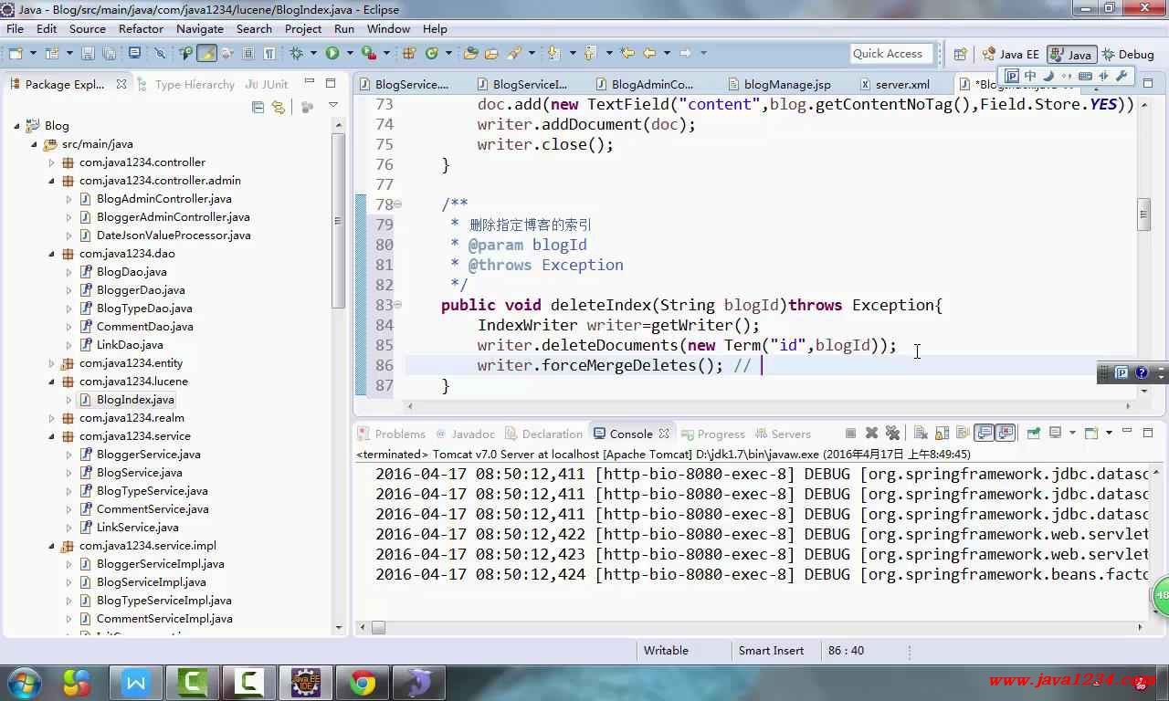Open Package Explorer view menu triangle
Screen dimensions: 1169x701
[x=332, y=107]
